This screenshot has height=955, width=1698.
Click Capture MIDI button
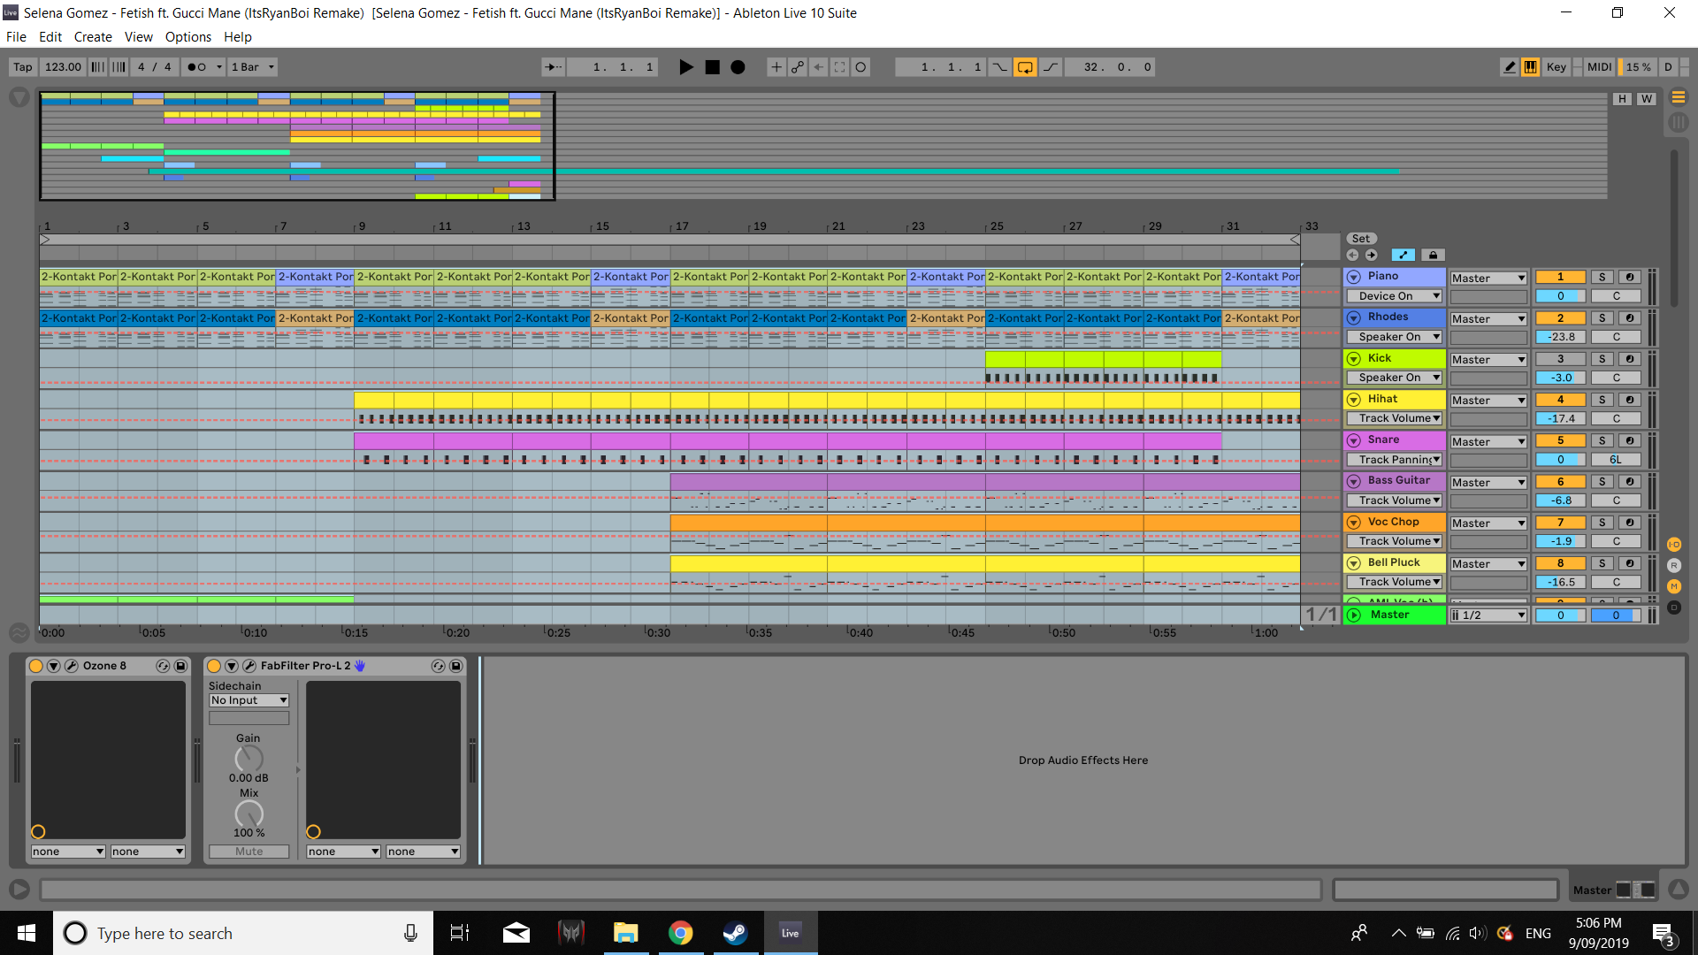(839, 67)
